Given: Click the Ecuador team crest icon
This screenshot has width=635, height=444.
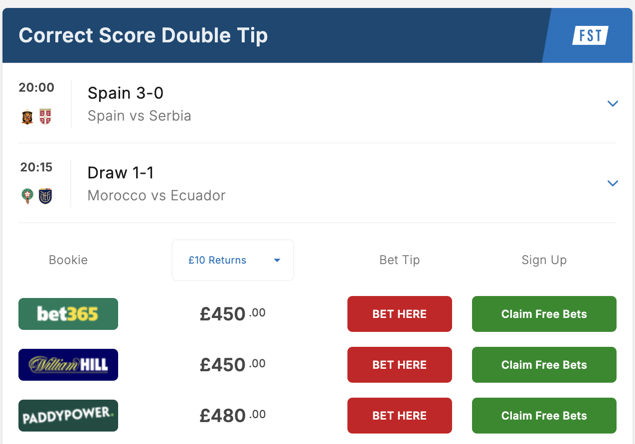Looking at the screenshot, I should [x=45, y=196].
